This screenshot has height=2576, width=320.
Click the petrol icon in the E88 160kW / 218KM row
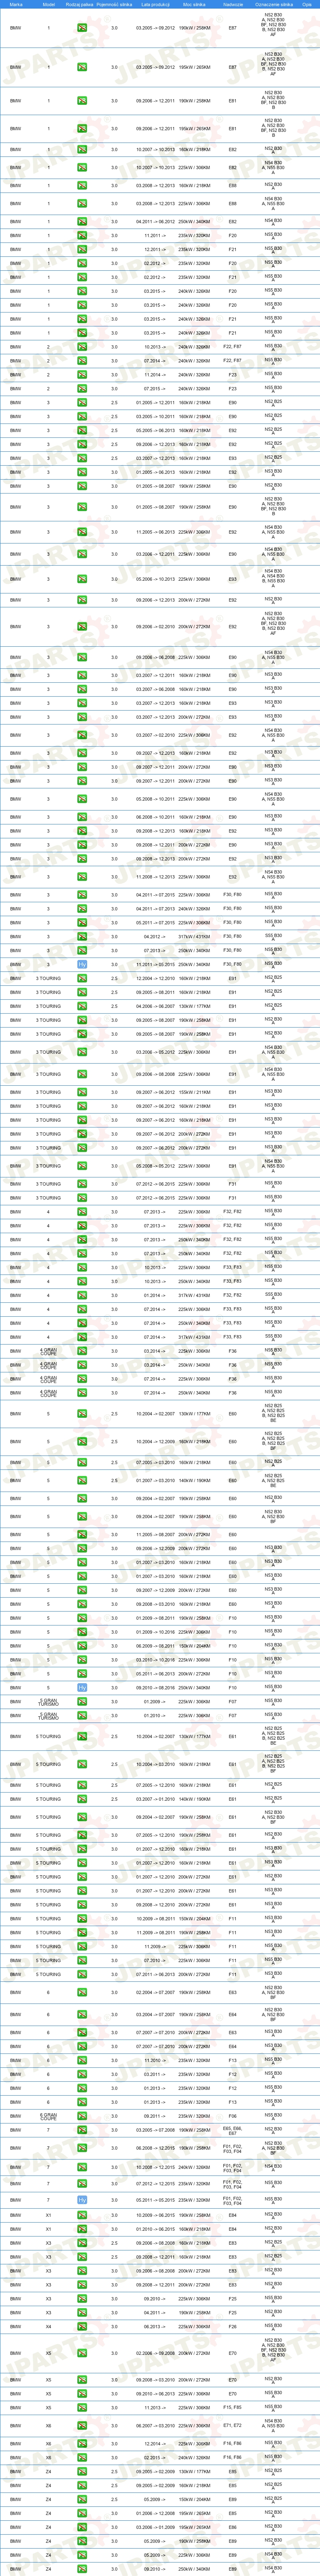tap(82, 185)
